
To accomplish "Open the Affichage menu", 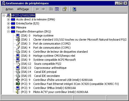I will pyautogui.click(x=23, y=9).
